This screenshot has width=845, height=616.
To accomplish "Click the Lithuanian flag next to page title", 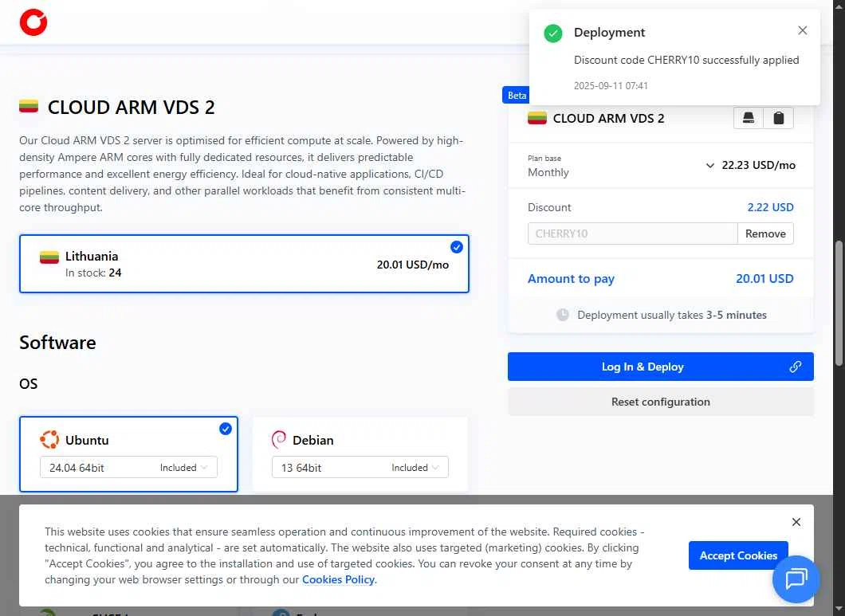I will pyautogui.click(x=29, y=106).
